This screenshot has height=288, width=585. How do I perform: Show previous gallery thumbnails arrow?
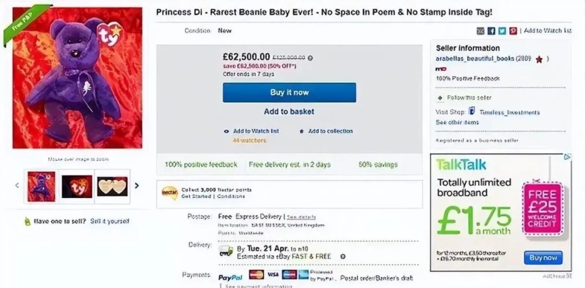(x=17, y=185)
